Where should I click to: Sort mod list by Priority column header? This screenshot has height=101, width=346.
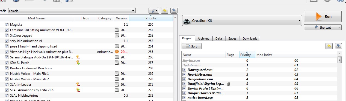click(x=151, y=18)
